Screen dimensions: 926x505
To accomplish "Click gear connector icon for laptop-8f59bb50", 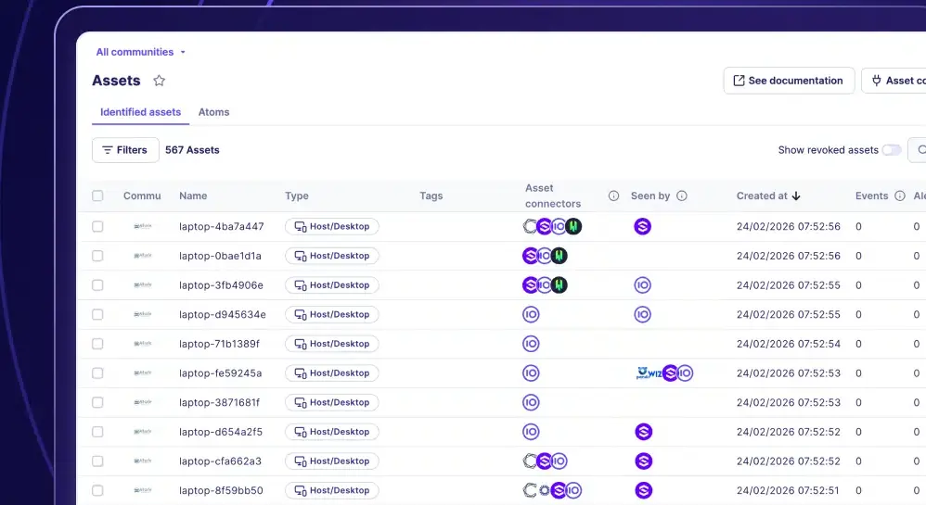I will 544,490.
